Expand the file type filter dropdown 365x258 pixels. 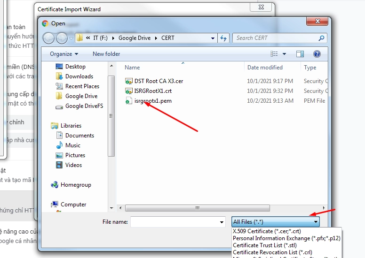(276, 221)
